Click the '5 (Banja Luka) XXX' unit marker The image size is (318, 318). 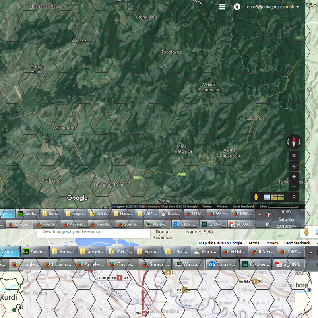113,278
